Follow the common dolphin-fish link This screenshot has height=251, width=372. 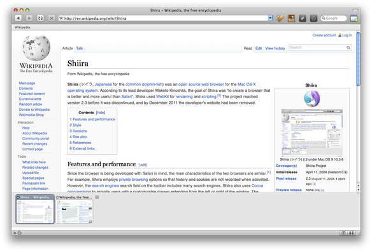tap(144, 84)
